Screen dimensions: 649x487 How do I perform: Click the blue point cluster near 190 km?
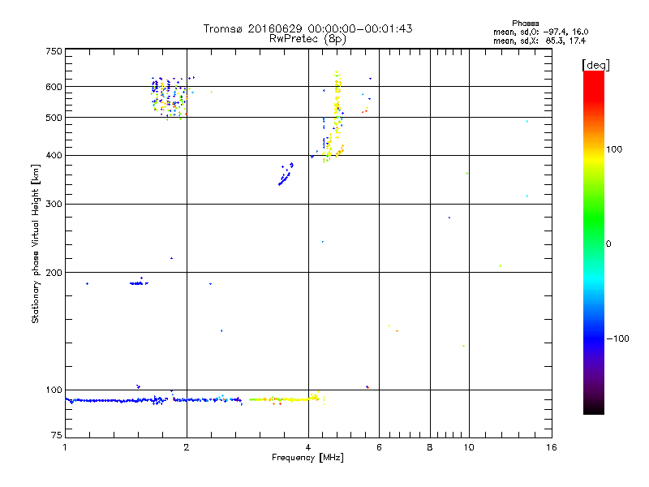[139, 282]
